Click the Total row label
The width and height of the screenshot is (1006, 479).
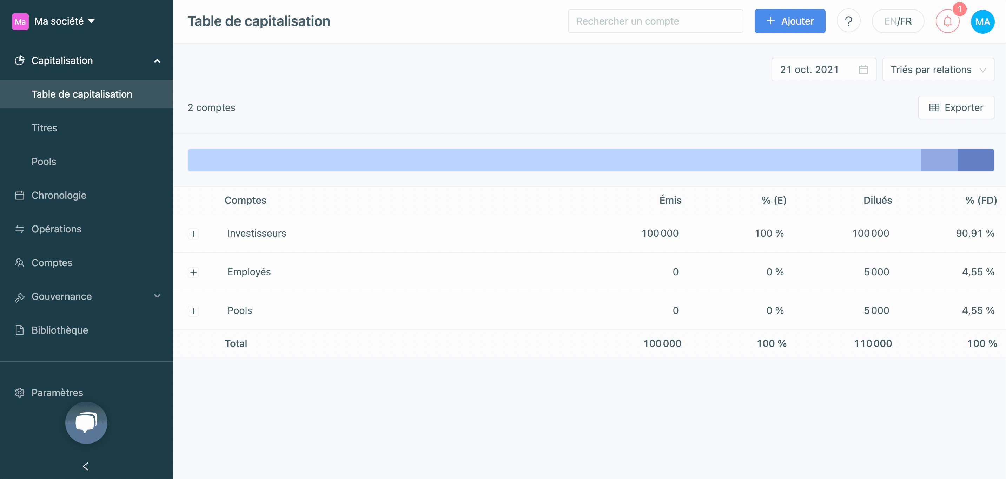[x=236, y=343]
